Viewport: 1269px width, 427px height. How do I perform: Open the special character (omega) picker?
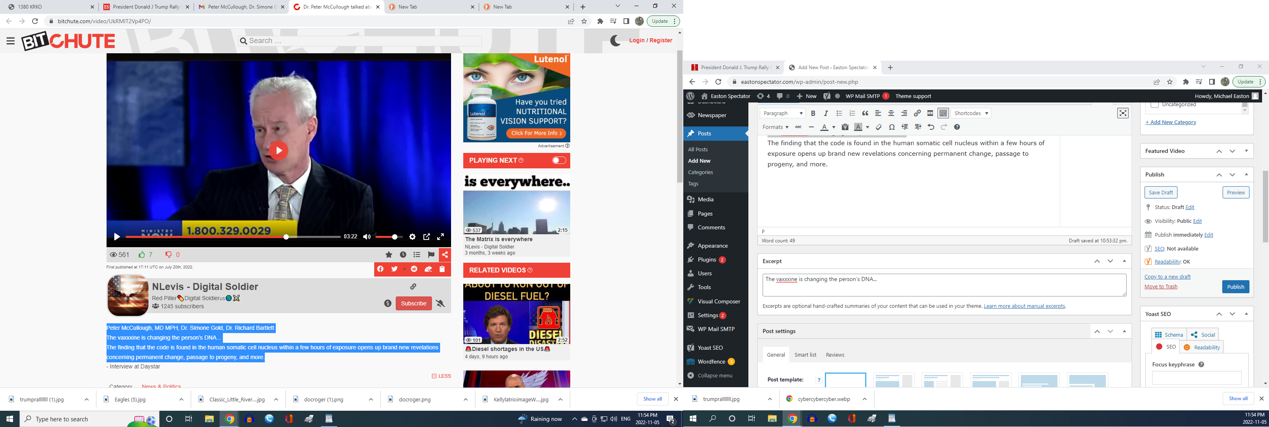(x=892, y=127)
